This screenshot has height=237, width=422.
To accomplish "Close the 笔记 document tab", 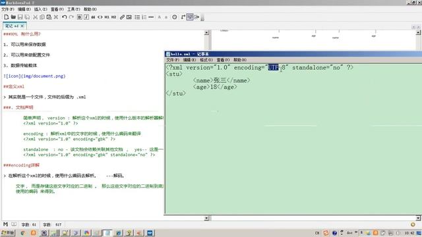I will 22,26.
